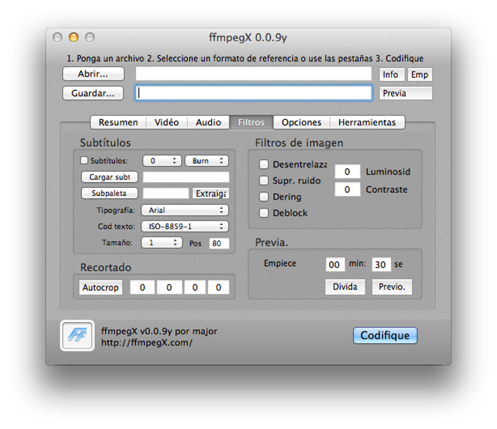
Task: Open the Tamaño size dropdown
Action: pyautogui.click(x=162, y=243)
